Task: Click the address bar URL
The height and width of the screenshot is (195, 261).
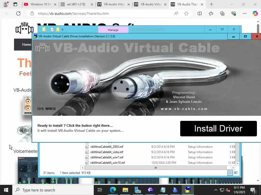Action: coord(73,14)
